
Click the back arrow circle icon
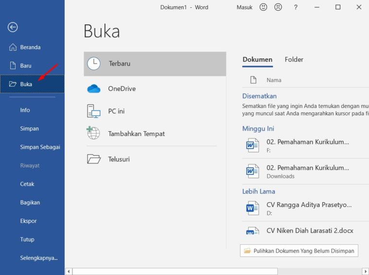(x=13, y=27)
